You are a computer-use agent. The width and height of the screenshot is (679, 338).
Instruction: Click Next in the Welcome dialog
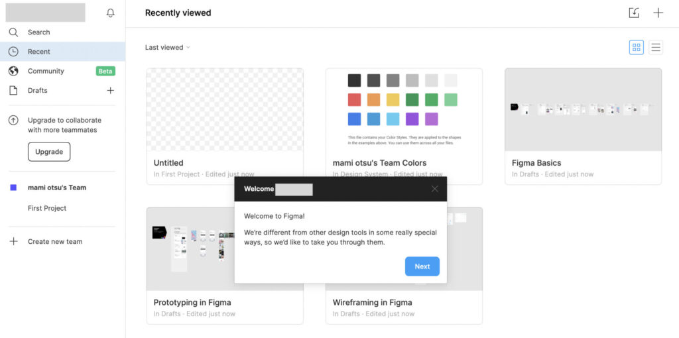(x=422, y=266)
